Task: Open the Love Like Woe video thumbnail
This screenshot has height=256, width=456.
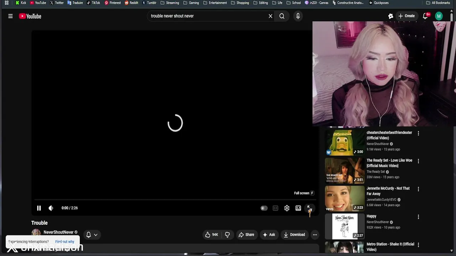Action: [x=344, y=170]
